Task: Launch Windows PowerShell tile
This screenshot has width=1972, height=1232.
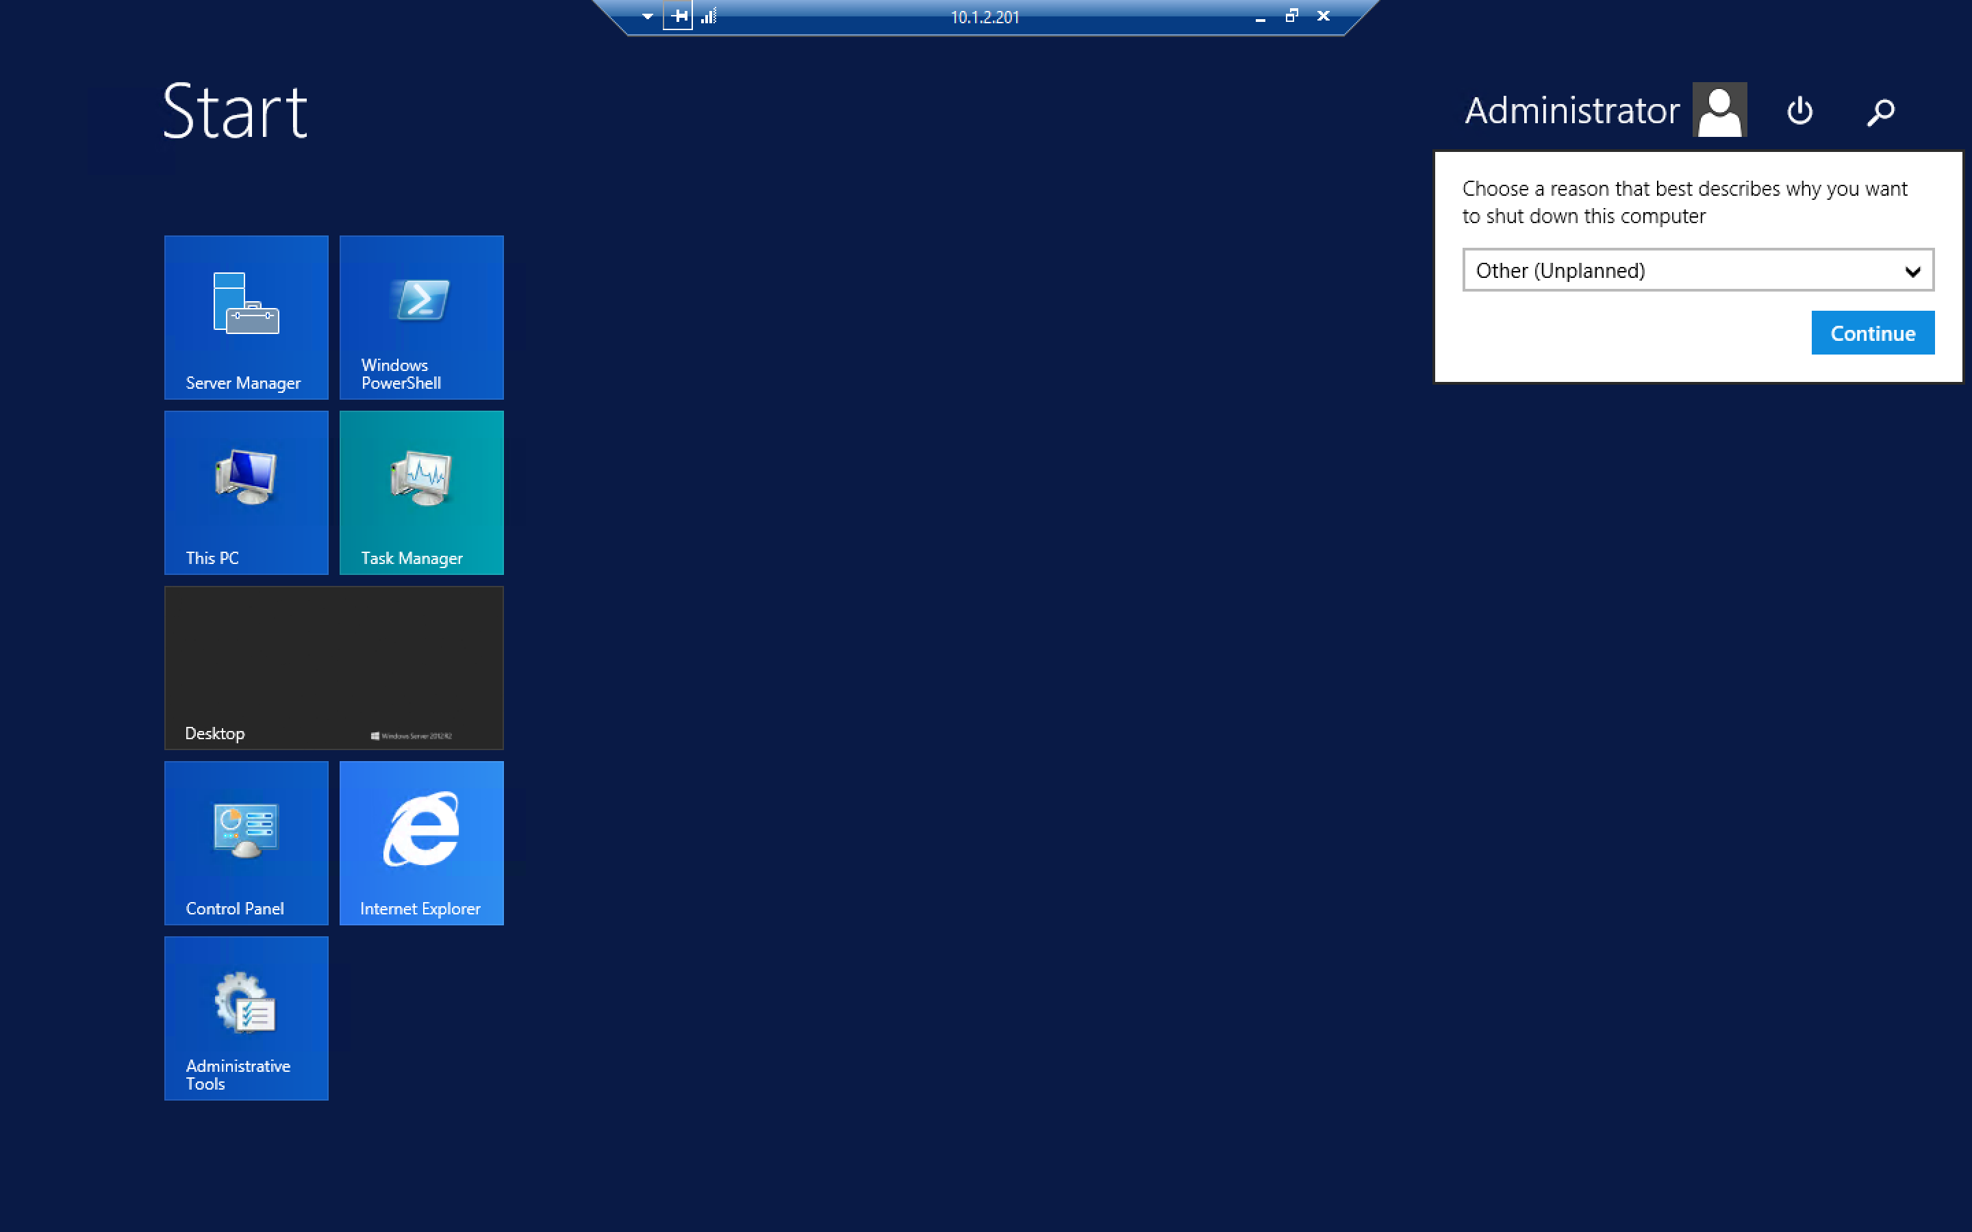Action: pos(421,317)
